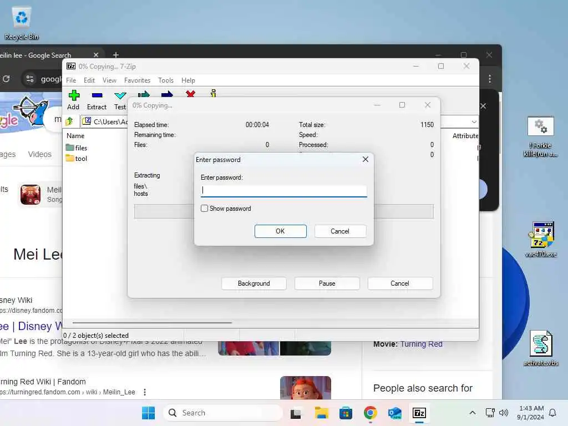The image size is (568, 426).
Task: Open the Windows Start menu
Action: tap(148, 413)
